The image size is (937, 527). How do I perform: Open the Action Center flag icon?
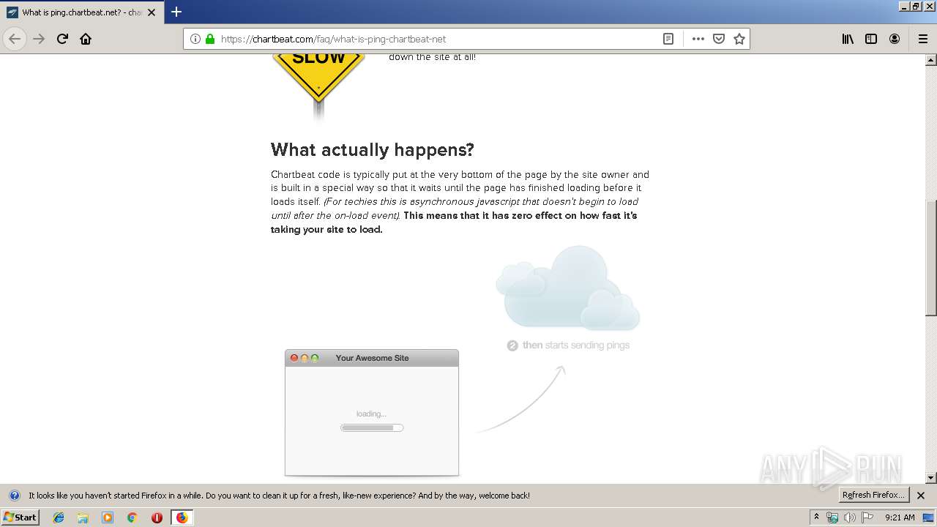pos(867,517)
